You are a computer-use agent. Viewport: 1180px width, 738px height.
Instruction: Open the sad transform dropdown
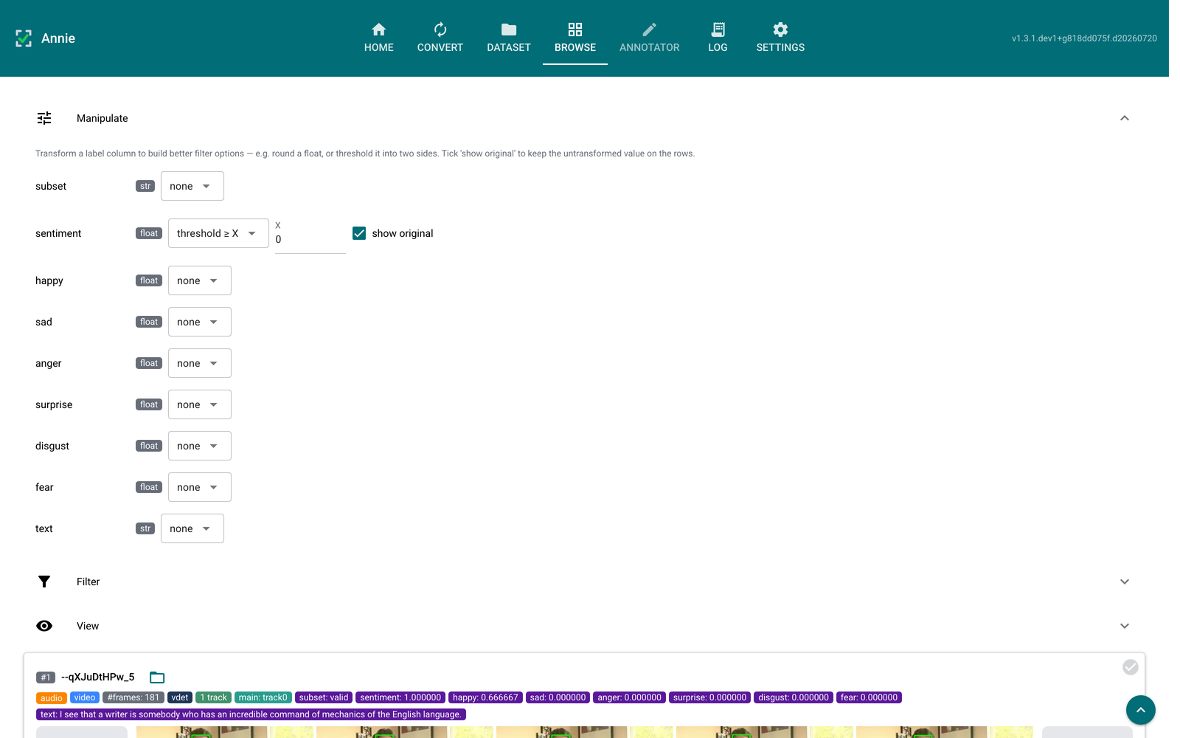200,322
